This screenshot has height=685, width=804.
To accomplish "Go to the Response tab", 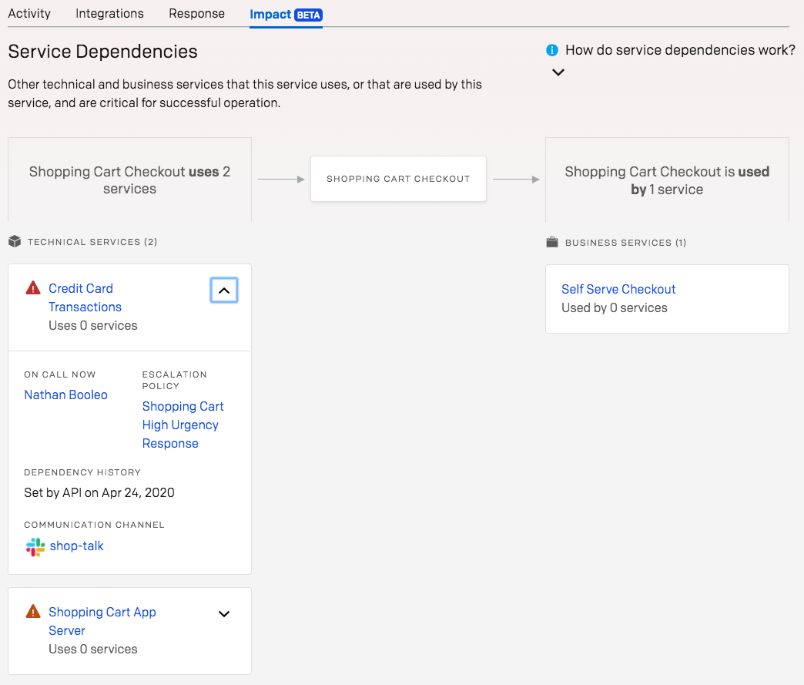I will coord(196,14).
